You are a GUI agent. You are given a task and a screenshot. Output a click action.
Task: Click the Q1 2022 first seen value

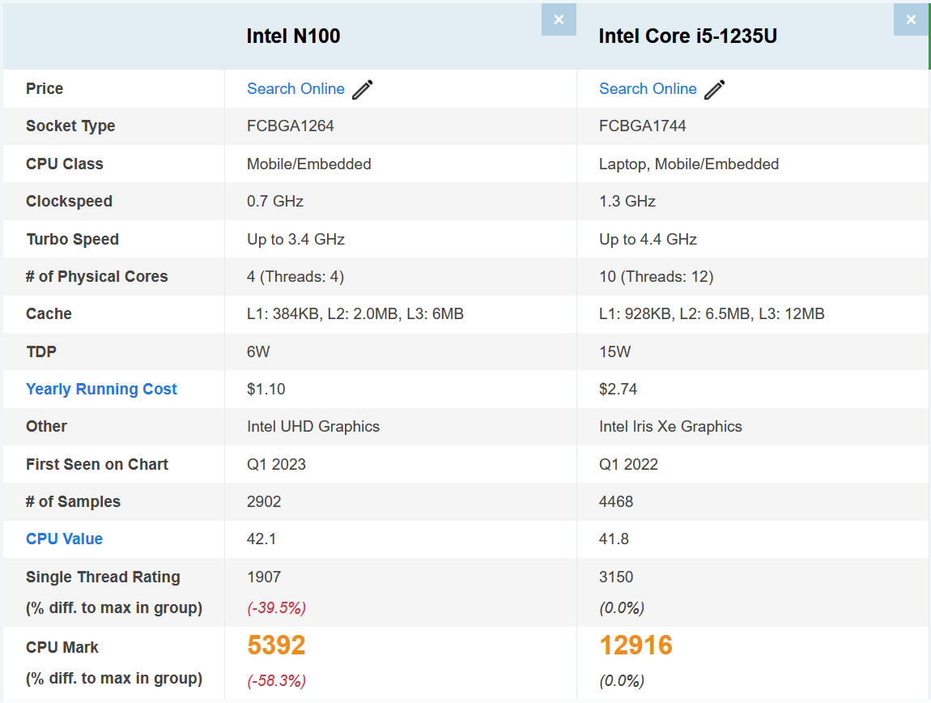click(628, 464)
